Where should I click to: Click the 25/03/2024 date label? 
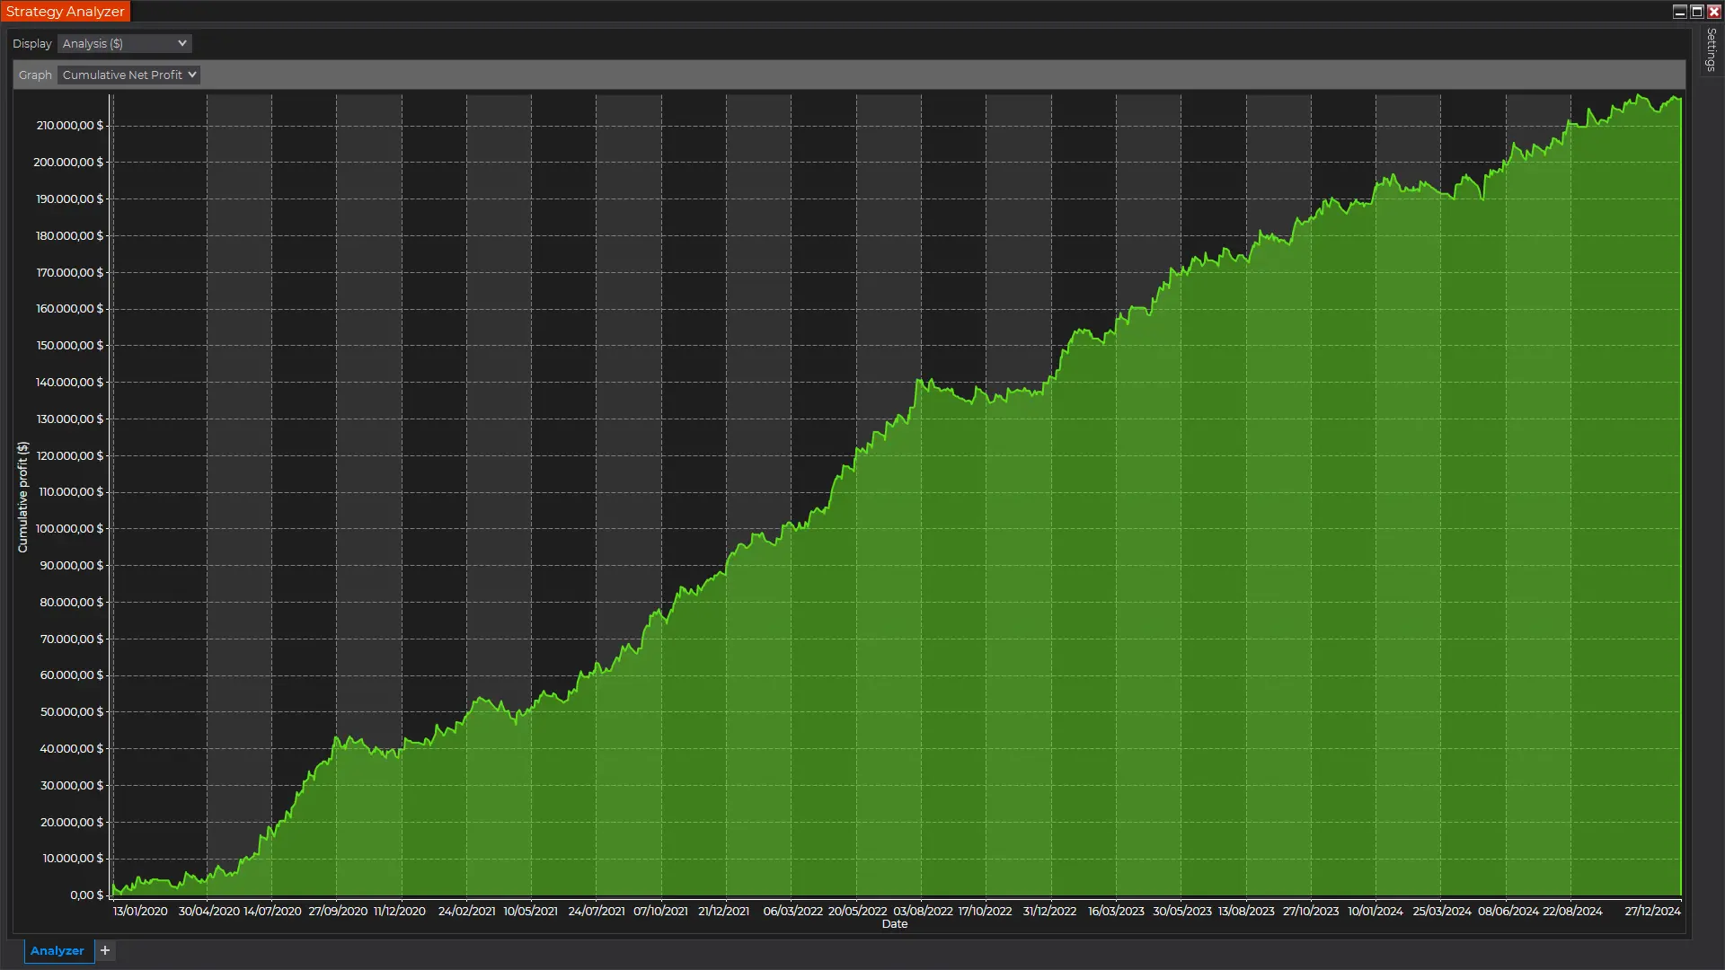point(1442,911)
